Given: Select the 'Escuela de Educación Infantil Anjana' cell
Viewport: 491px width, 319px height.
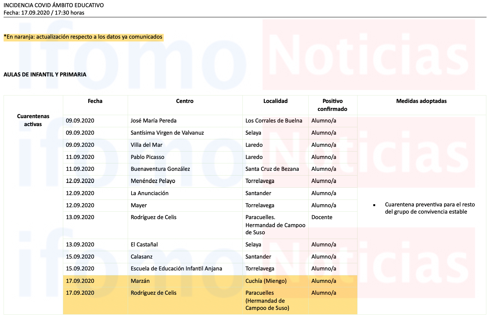Looking at the screenshot, I should [176, 269].
